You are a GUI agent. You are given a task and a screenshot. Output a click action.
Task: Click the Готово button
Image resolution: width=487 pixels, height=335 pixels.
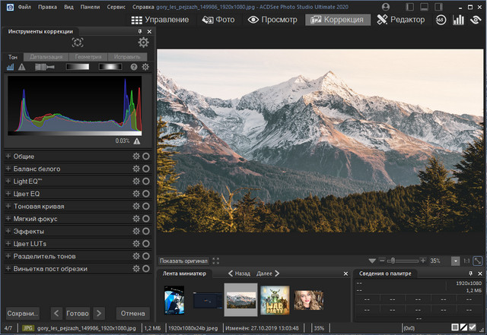(78, 313)
